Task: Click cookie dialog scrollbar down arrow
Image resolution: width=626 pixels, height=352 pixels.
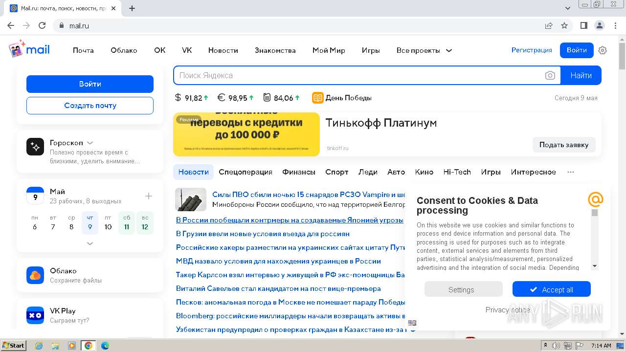Action: (595, 266)
